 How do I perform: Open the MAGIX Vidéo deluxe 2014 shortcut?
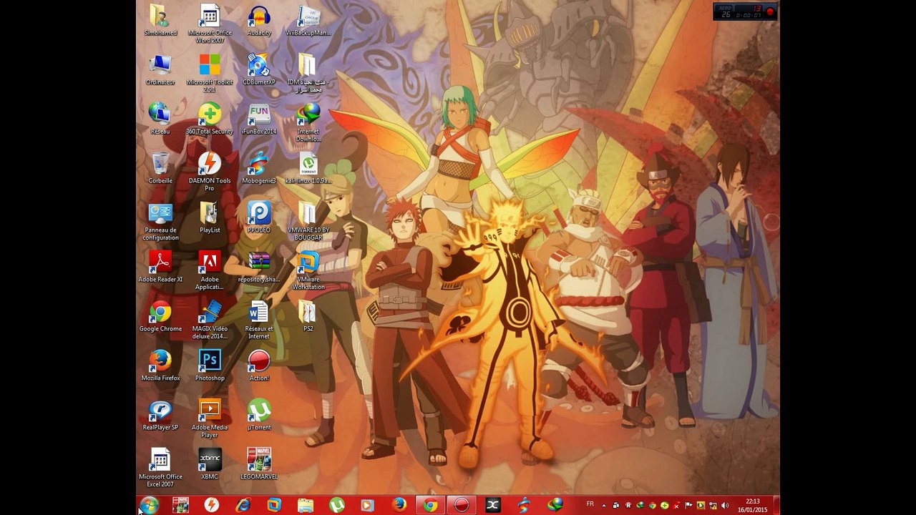click(210, 320)
